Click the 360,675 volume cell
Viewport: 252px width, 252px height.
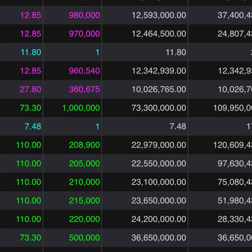(84, 89)
